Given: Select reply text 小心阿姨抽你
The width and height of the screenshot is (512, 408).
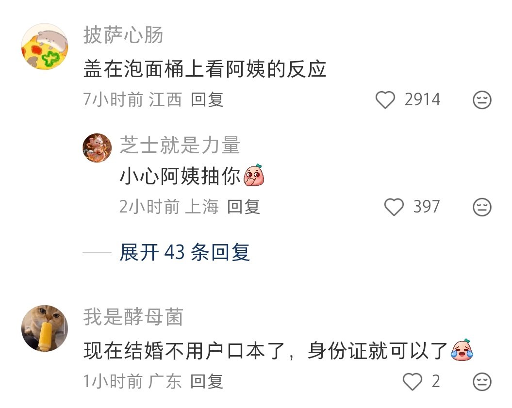Looking at the screenshot, I should point(180,176).
